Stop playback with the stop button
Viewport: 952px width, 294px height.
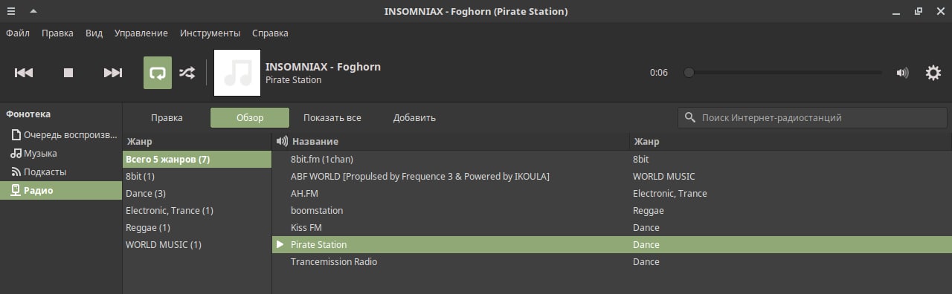point(68,73)
